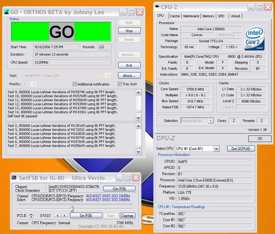Select the SPD tab in CPU-Z

(221, 16)
